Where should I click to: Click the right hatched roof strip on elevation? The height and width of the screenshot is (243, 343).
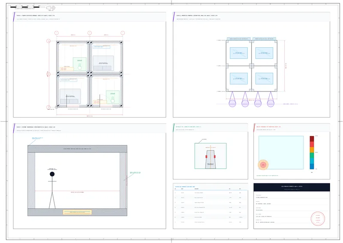tap(264, 39)
